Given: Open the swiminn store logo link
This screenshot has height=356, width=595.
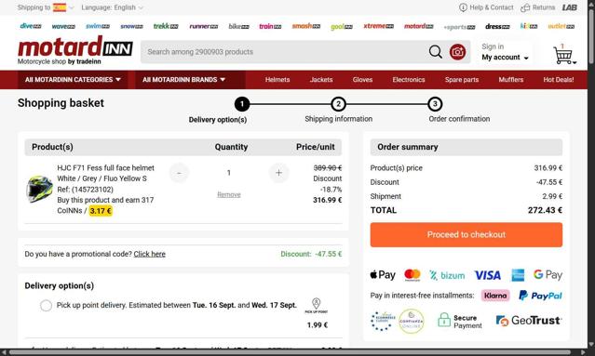Looking at the screenshot, I should coord(98,26).
